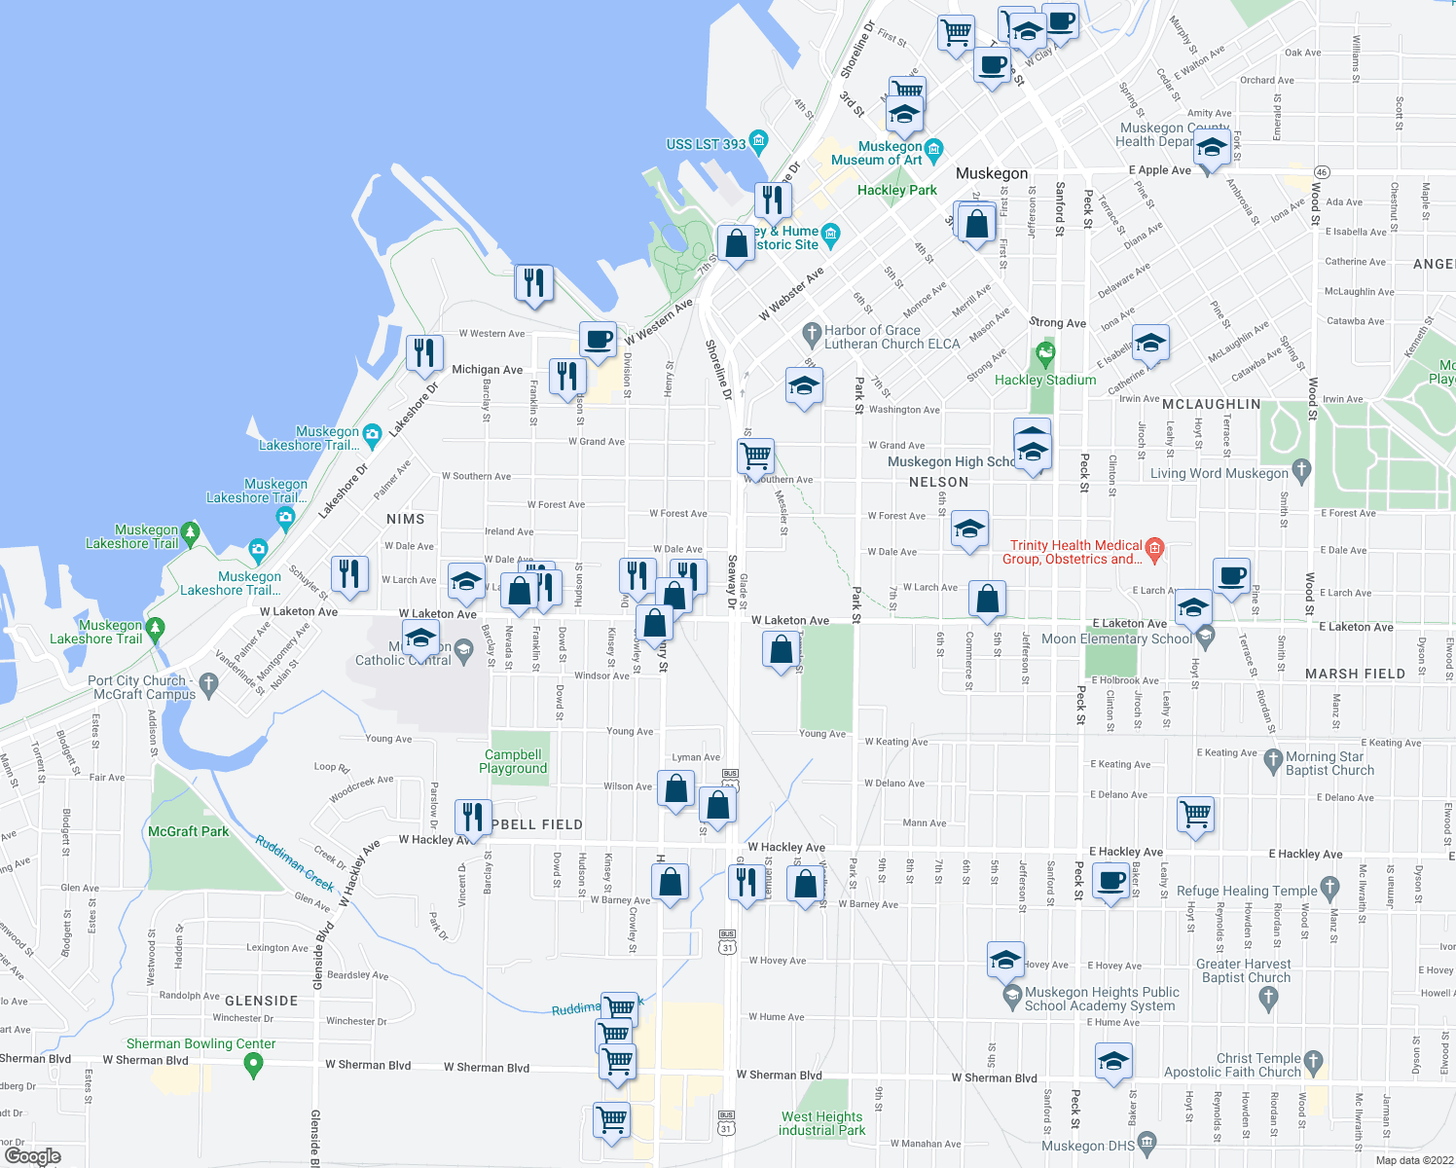The image size is (1456, 1168).
Task: Click the Refuge Healing Temple marker
Action: [x=1329, y=889]
